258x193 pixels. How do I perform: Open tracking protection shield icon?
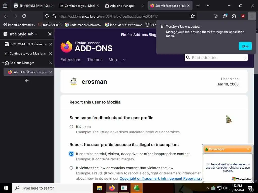coord(47,16)
